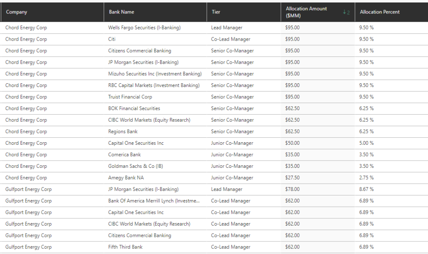Click the $50.00 allocation amount cell

point(292,143)
